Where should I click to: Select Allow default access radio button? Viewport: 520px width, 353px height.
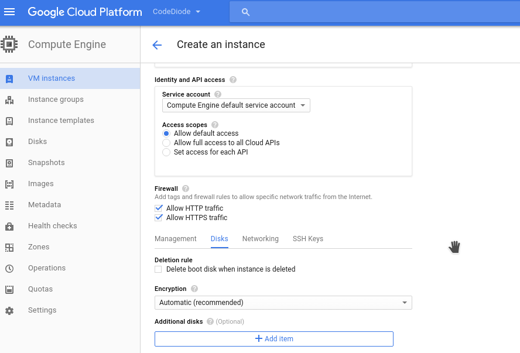(166, 133)
